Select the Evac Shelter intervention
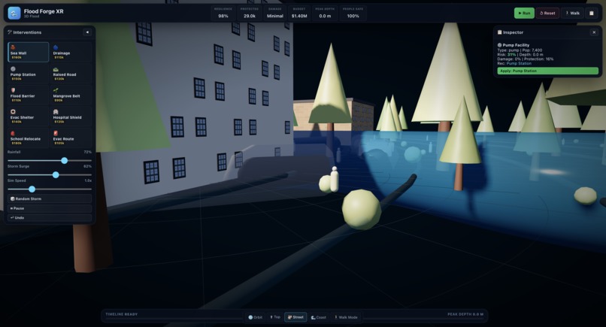This screenshot has width=606, height=327. tap(29, 117)
